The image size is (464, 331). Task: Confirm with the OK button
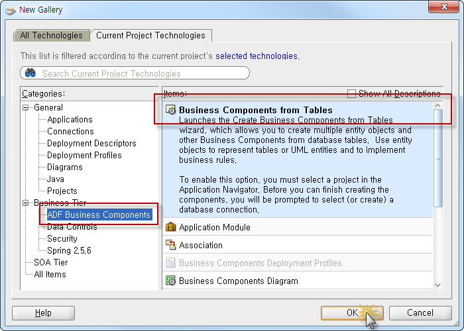click(352, 312)
